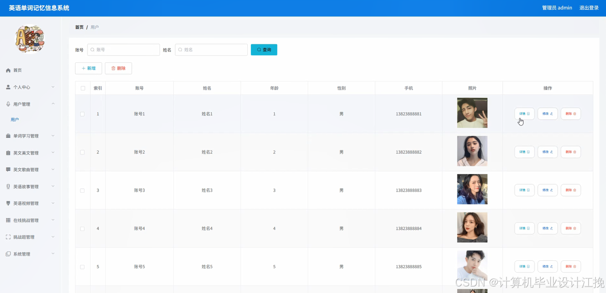Open the 英文歌曲管理 menu item
The width and height of the screenshot is (606, 293).
pos(30,170)
